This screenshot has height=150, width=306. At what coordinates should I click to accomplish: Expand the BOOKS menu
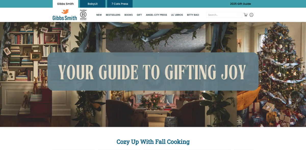(x=129, y=15)
